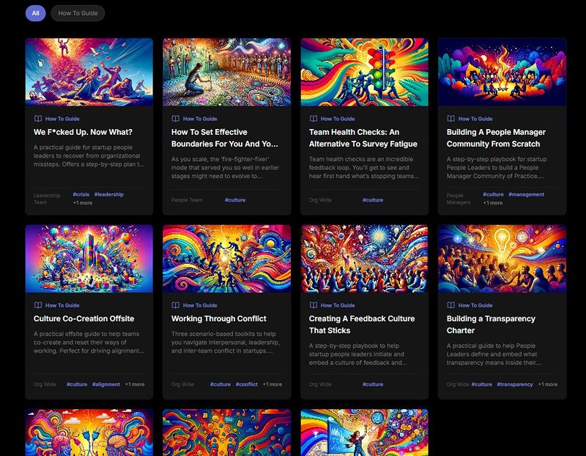Click the Creating A Feedback Culture thumbnail image

pos(364,258)
